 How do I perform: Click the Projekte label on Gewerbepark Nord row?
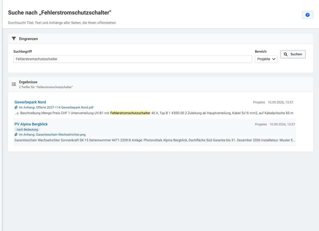pos(259,102)
